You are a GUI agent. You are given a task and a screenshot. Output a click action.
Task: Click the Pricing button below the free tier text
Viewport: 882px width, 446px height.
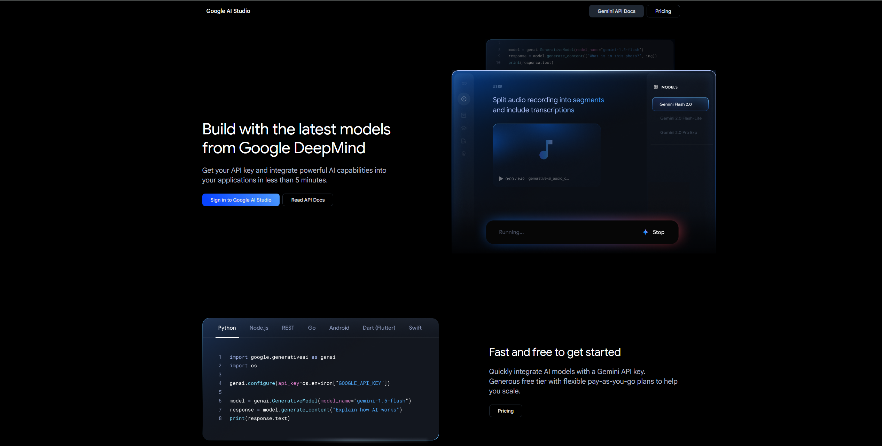[506, 411]
